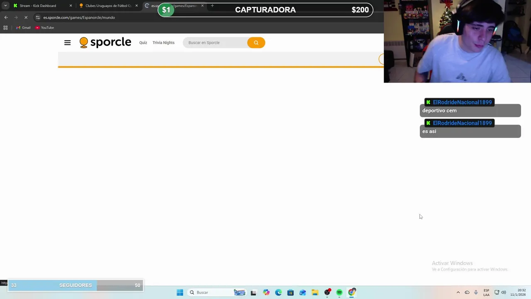This screenshot has width=531, height=299.
Task: Open the tab search dropdown arrow
Action: (x=5, y=6)
